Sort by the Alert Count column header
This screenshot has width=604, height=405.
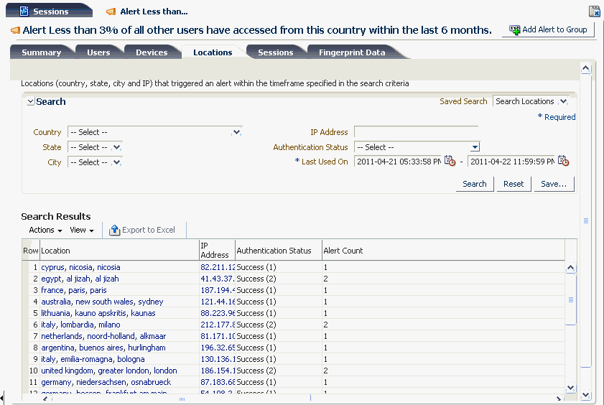click(x=443, y=251)
